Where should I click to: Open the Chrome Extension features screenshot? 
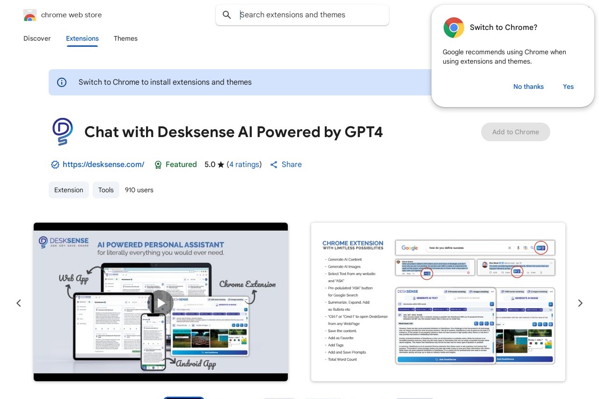point(438,302)
